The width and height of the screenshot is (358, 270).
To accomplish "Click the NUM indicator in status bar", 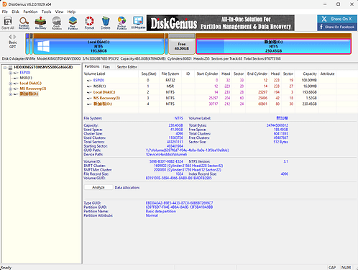I will 346,267.
